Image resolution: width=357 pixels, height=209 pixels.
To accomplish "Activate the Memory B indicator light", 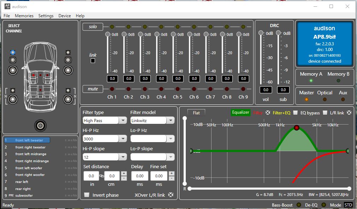I will coord(338,81).
